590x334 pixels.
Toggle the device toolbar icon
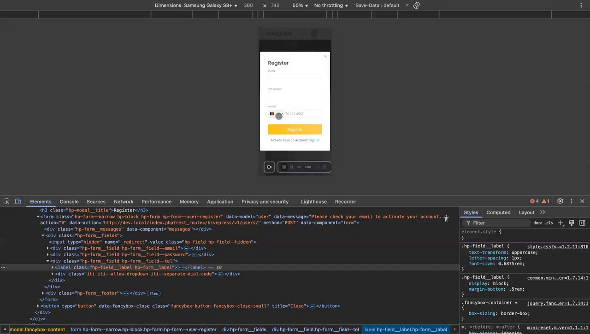18,201
